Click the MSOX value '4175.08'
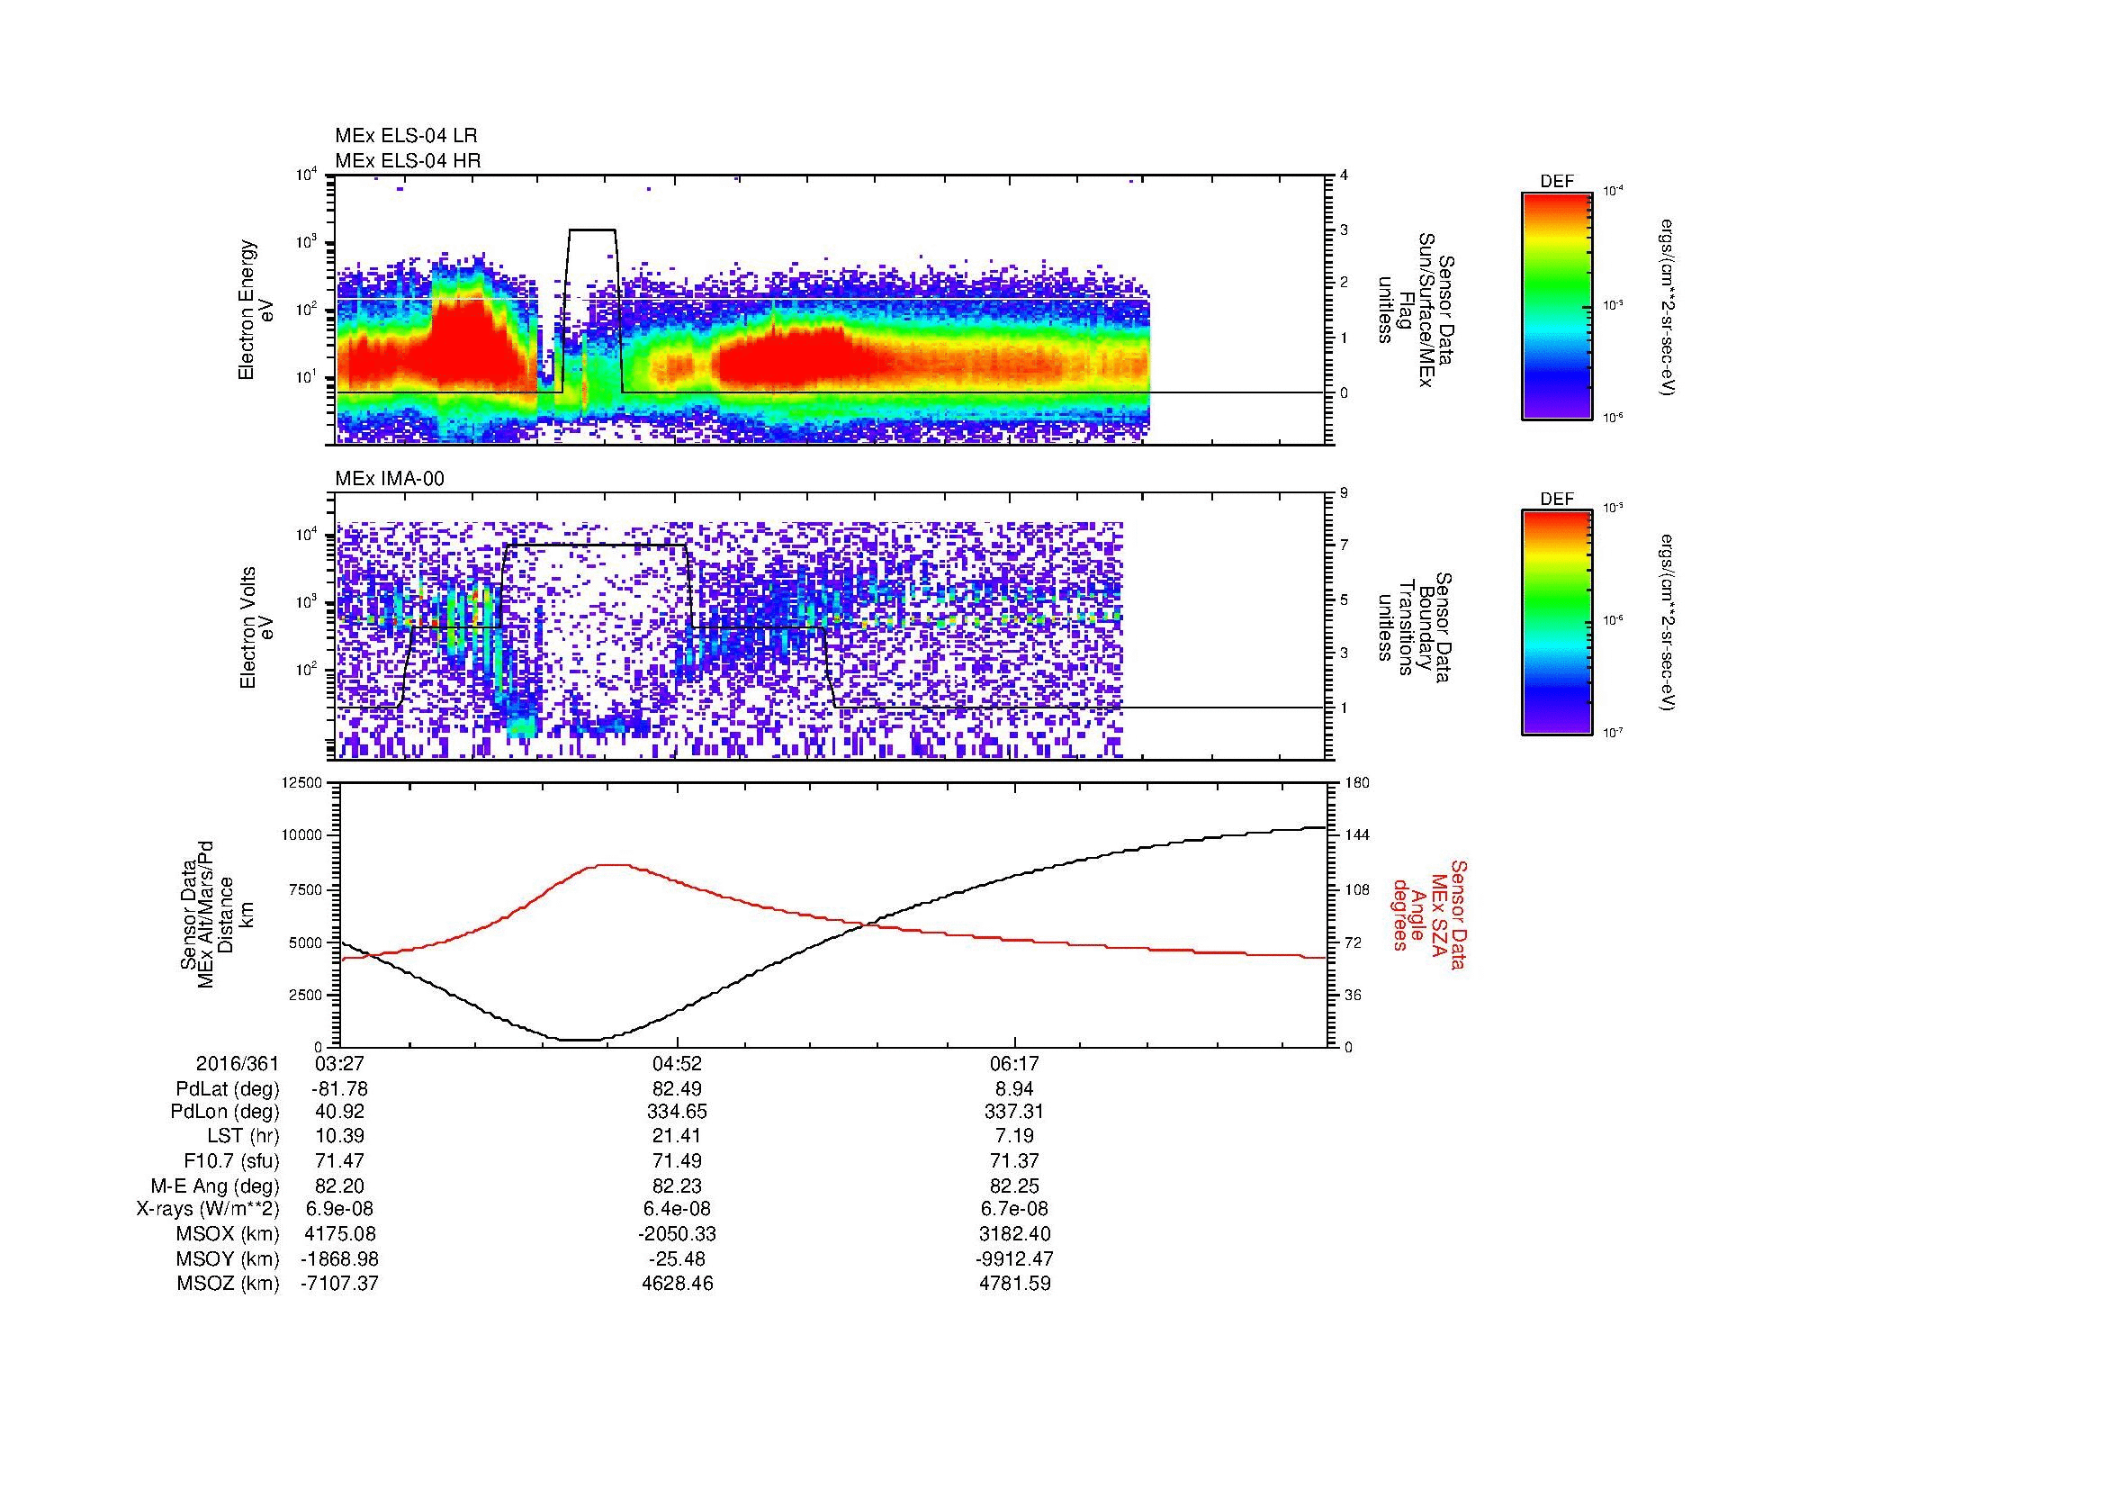The width and height of the screenshot is (2105, 1488). [x=340, y=1235]
